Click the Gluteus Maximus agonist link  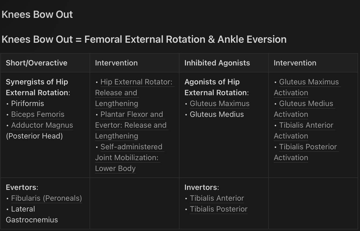[x=220, y=104]
